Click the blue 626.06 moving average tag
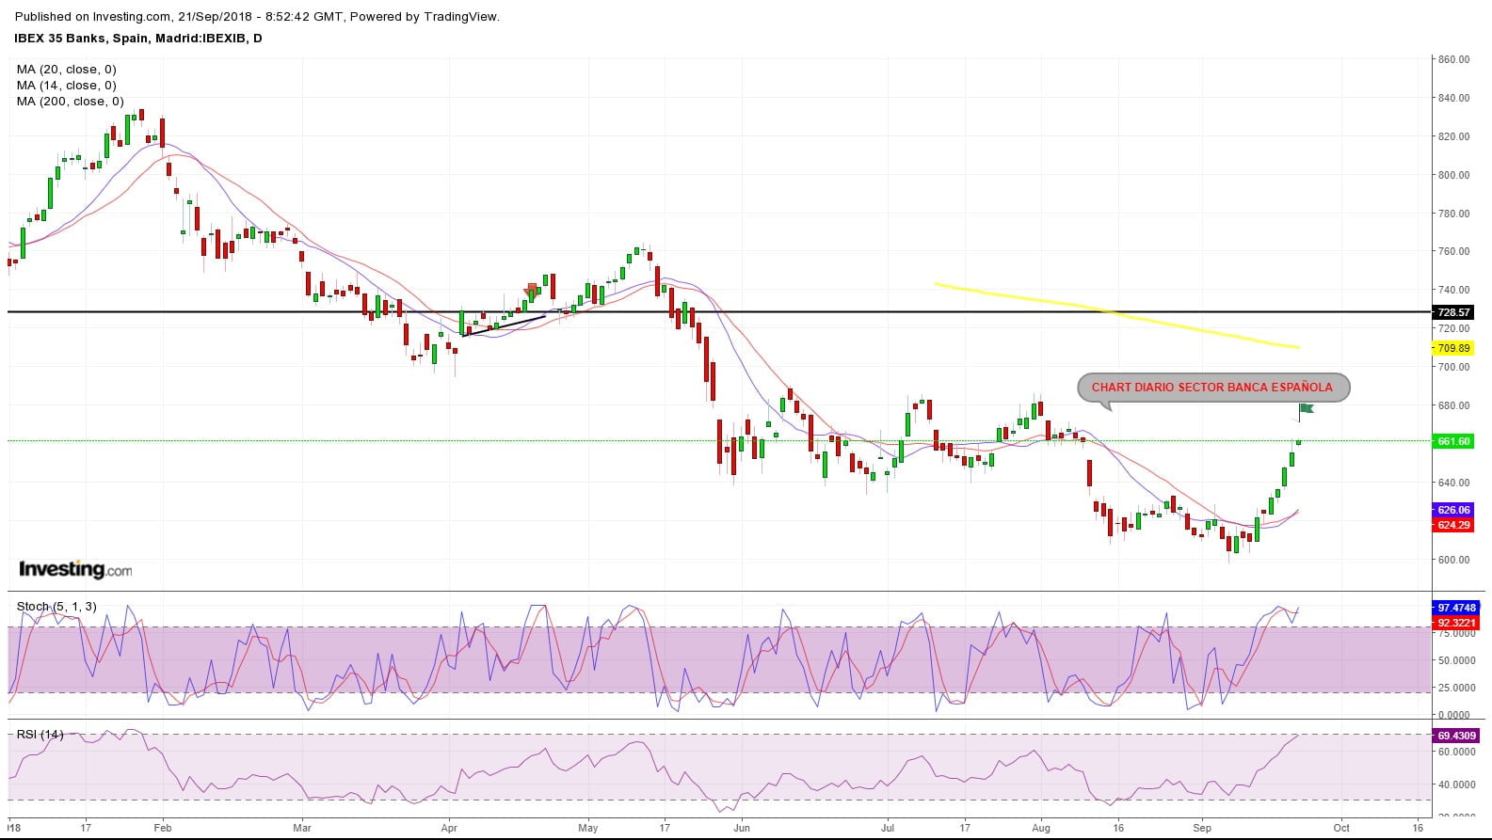This screenshot has width=1492, height=840. (x=1453, y=510)
